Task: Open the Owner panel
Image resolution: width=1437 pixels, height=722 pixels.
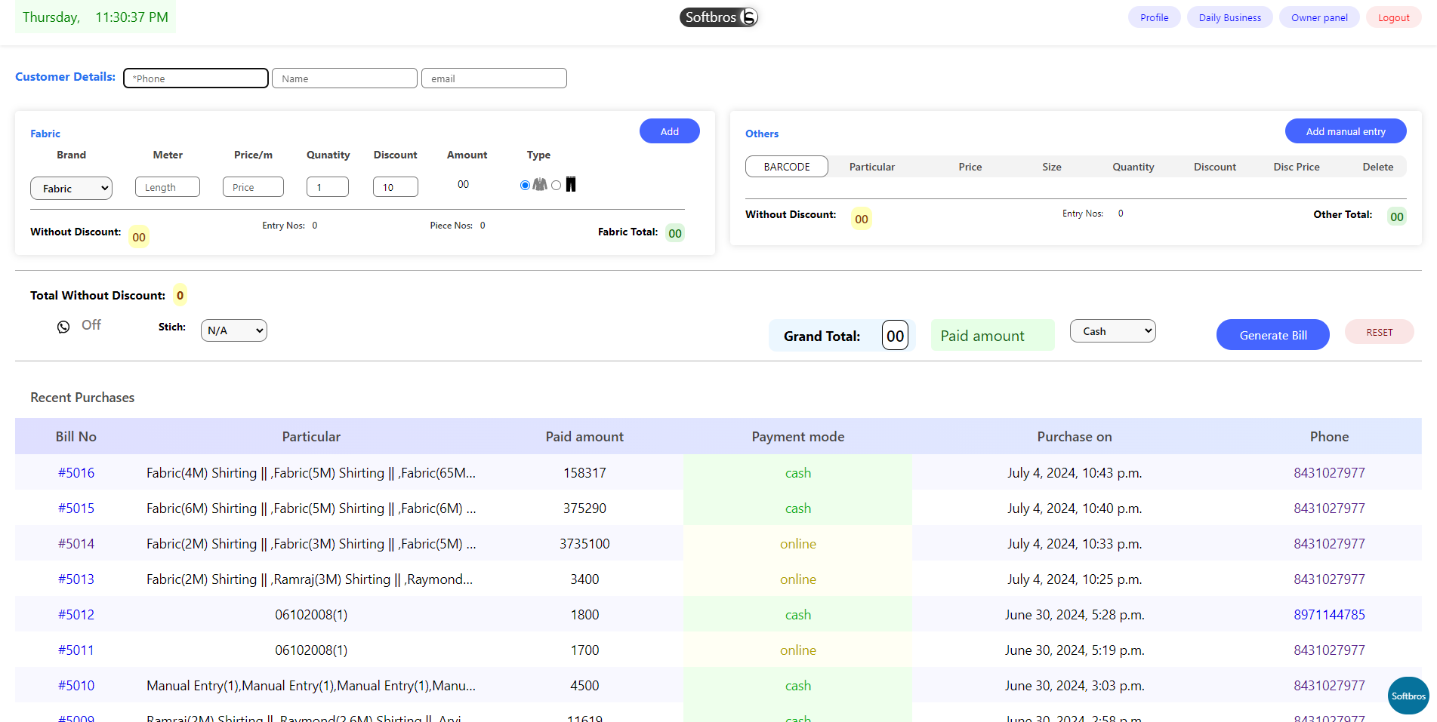Action: pos(1319,17)
